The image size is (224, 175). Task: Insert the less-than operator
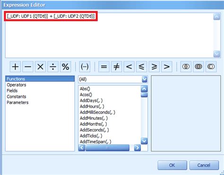click(x=129, y=67)
